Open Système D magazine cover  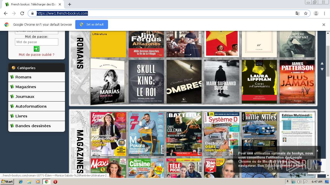(x=222, y=134)
